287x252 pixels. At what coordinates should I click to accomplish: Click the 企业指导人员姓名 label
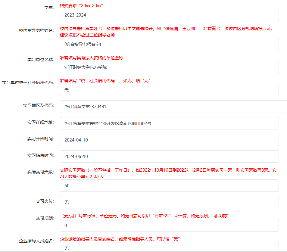36,241
